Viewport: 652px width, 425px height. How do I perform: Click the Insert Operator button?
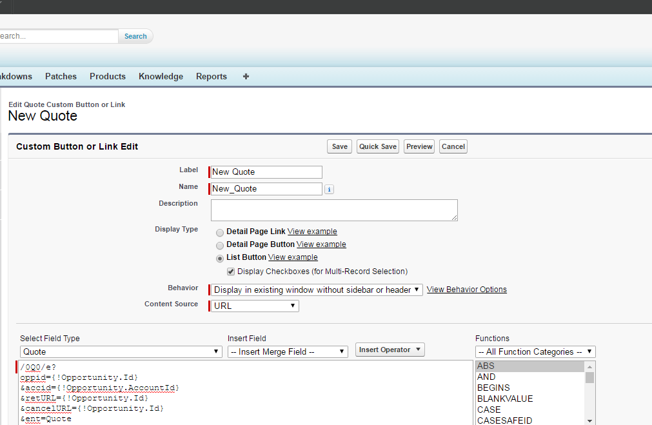click(x=390, y=350)
